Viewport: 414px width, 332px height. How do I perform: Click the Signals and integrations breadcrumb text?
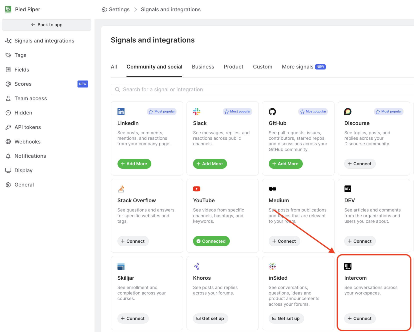(171, 9)
